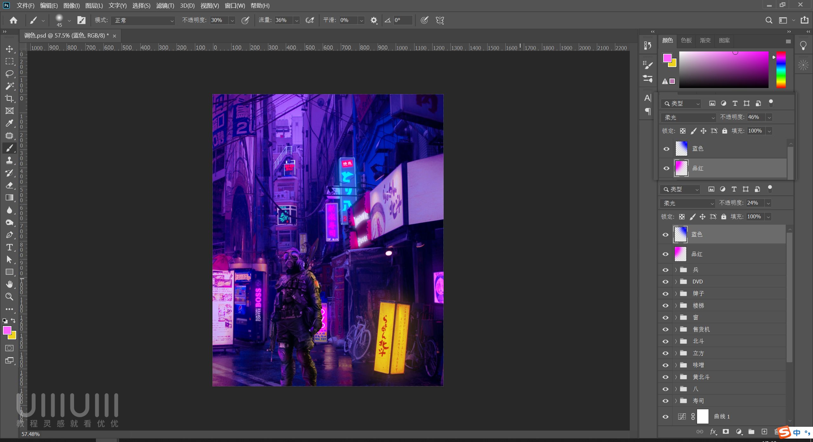Select the Brush tool in toolbar
The height and width of the screenshot is (442, 813).
(10, 148)
